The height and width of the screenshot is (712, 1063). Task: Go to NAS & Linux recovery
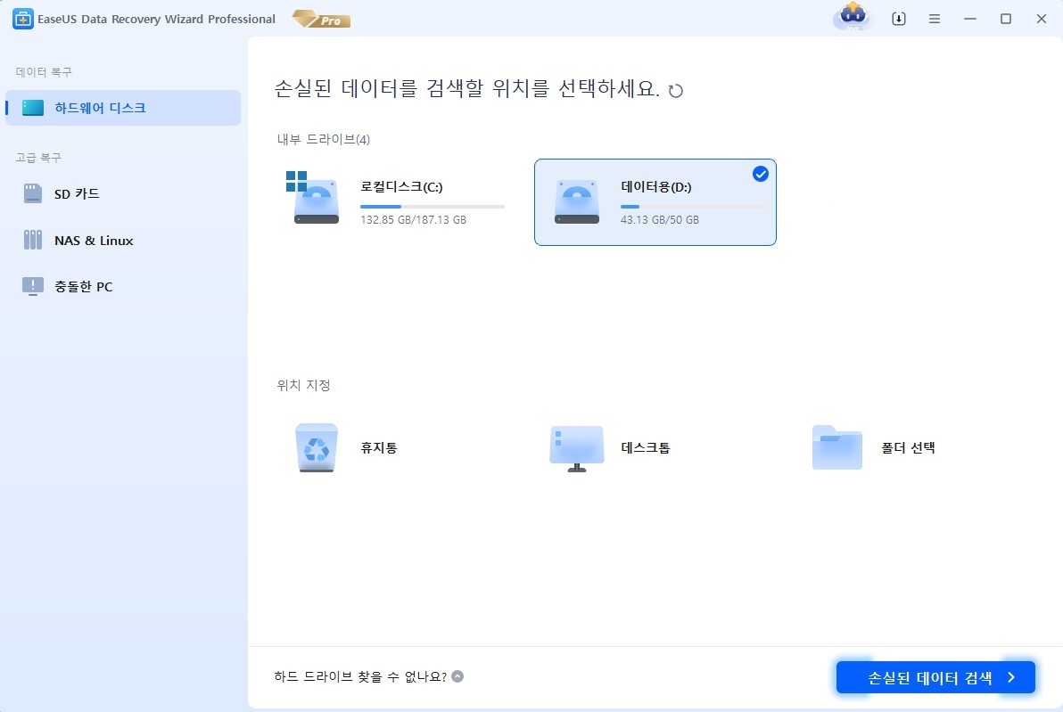point(93,240)
